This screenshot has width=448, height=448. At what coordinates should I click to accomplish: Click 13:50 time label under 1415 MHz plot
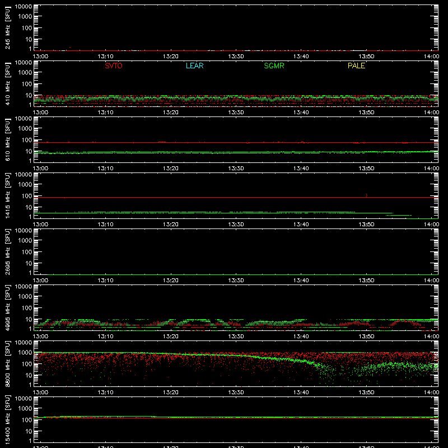click(x=366, y=225)
